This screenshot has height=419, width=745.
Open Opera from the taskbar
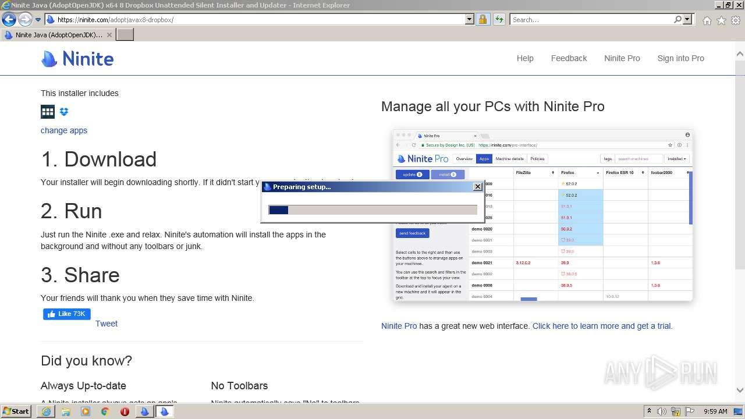coord(125,411)
